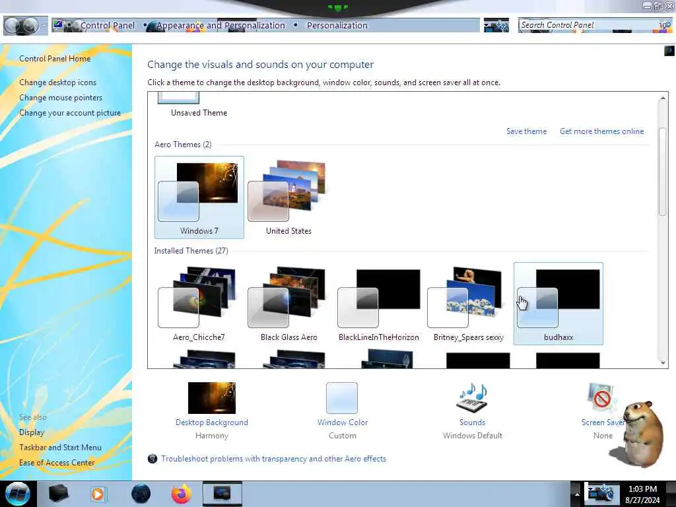Select the Windows 7 Aero theme
Image resolution: width=676 pixels, height=507 pixels.
(x=199, y=197)
